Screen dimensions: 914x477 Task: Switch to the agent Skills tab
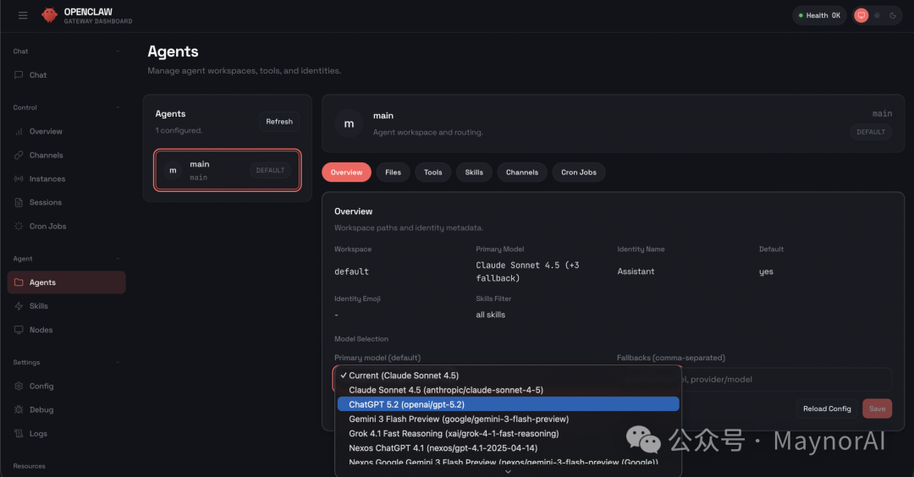tap(474, 173)
